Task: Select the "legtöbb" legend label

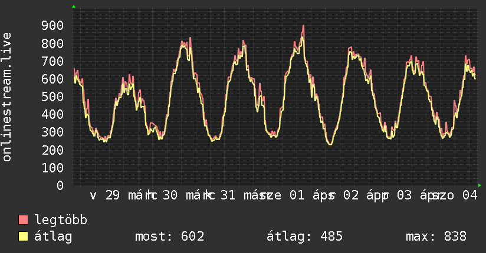Action: 61,220
